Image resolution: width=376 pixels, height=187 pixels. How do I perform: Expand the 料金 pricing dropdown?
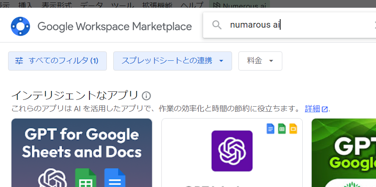coord(260,61)
